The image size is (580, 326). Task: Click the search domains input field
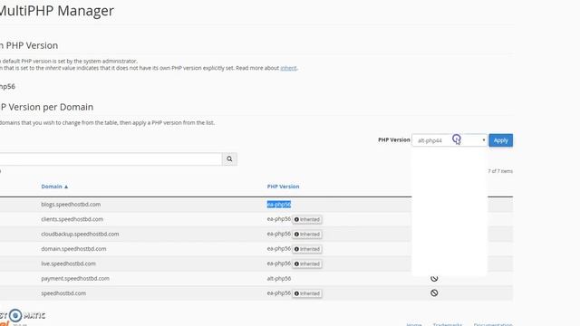(x=111, y=159)
